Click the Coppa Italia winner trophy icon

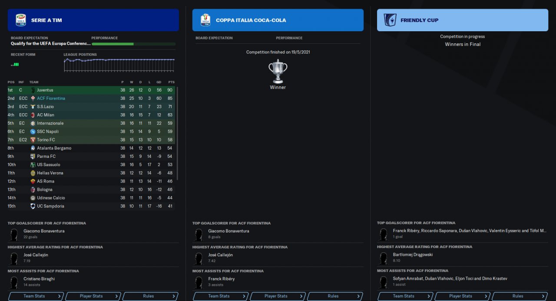tap(278, 71)
